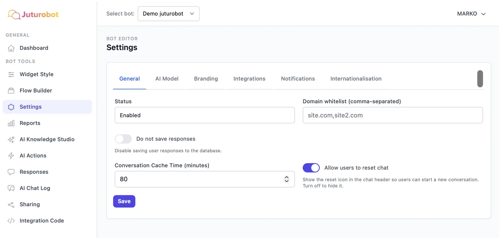Click the Dashboard home icon
The width and height of the screenshot is (499, 238).
pos(11,48)
